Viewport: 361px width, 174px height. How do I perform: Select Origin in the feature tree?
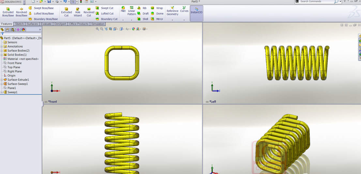click(x=9, y=76)
